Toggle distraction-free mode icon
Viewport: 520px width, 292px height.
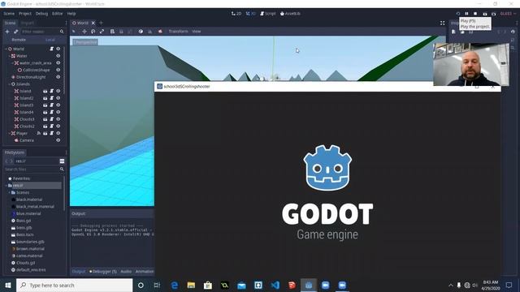(442, 23)
